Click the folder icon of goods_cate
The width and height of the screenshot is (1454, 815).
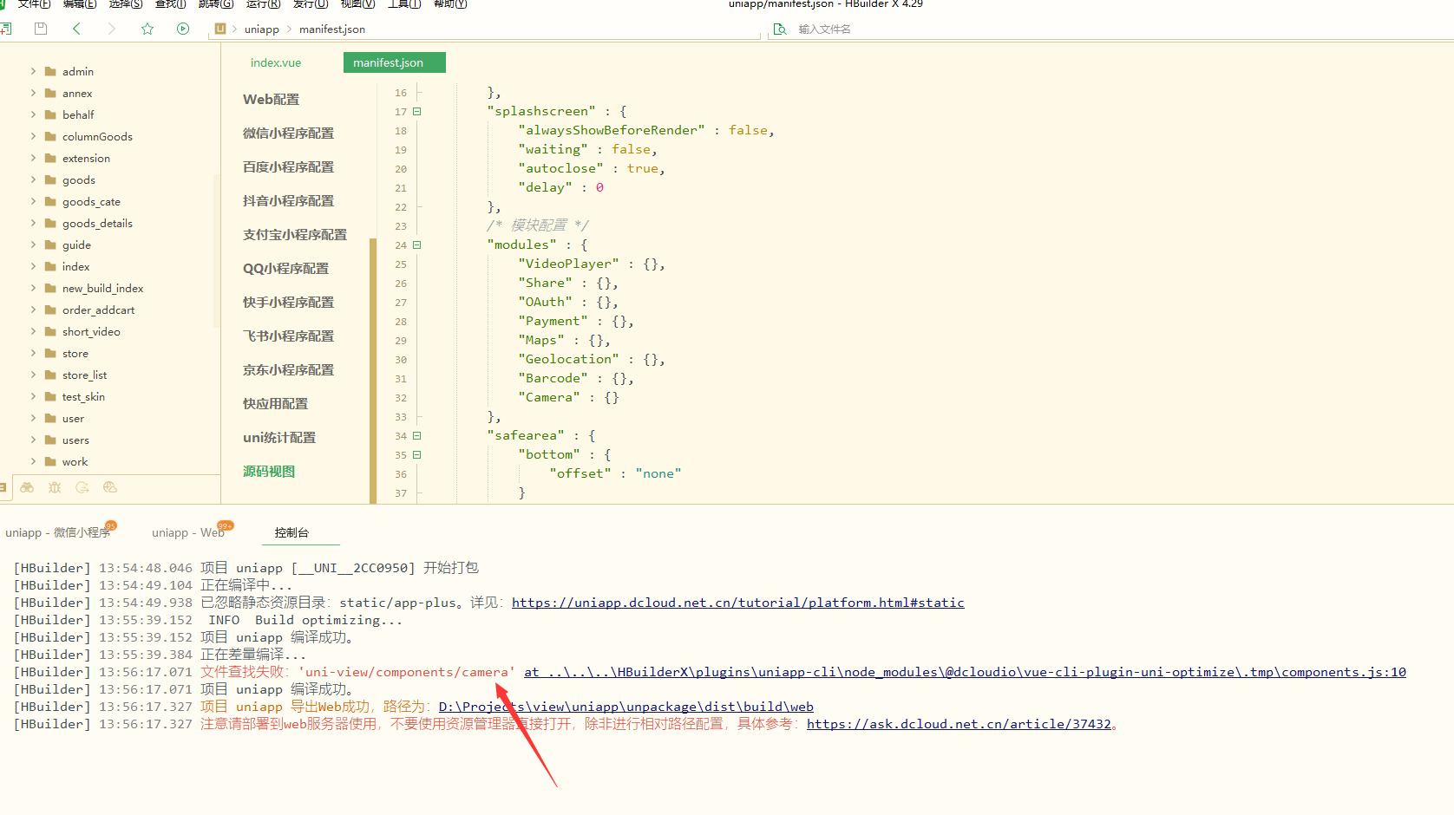point(50,201)
